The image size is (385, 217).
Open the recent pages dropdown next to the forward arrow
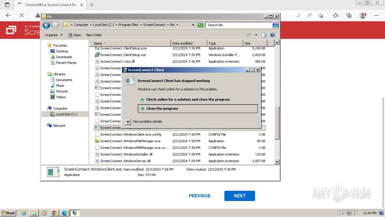coord(60,25)
